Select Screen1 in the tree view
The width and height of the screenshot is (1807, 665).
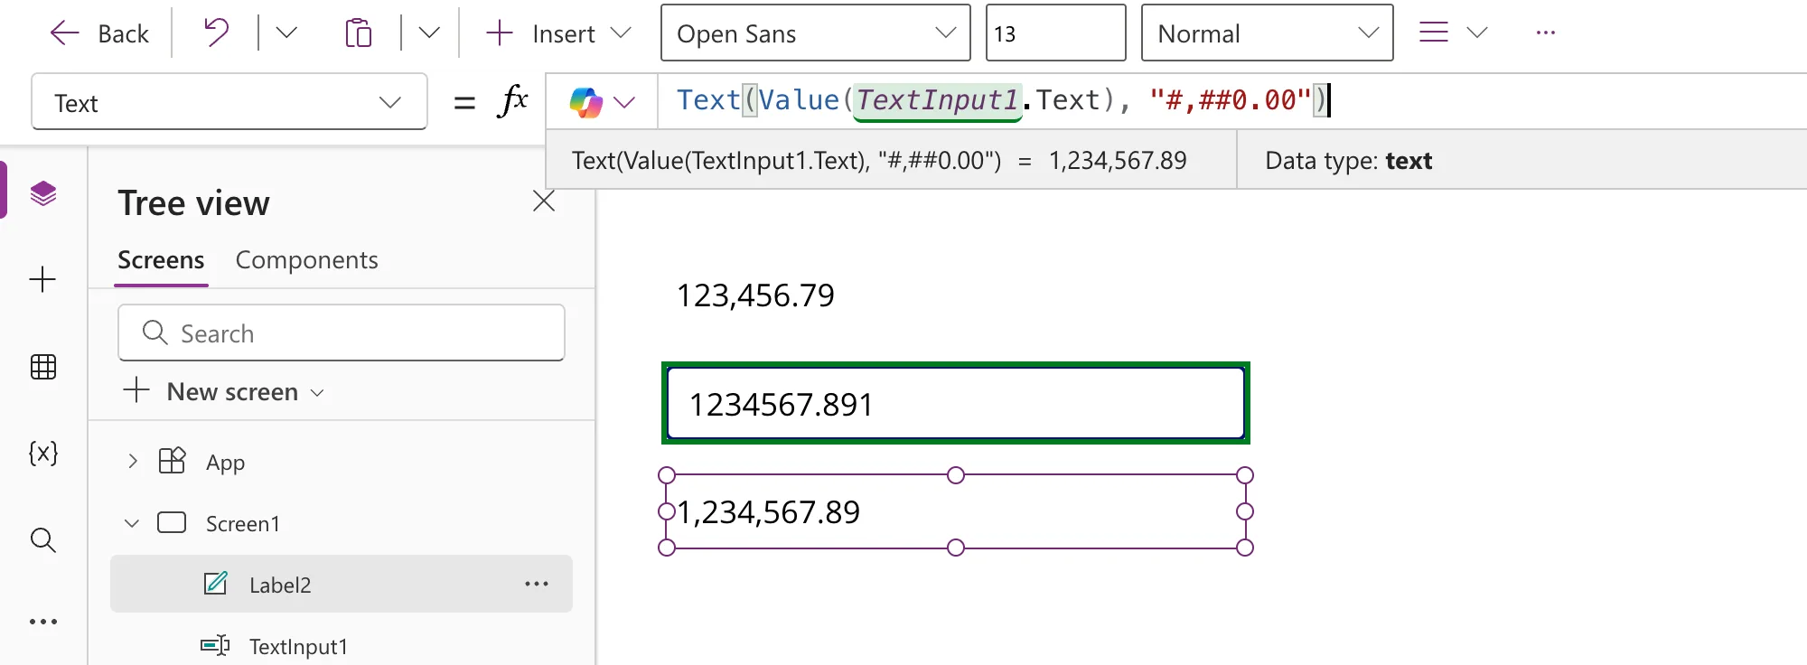pos(242,524)
